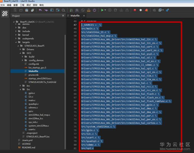Screen dimensions: 194x153
Task: Open README.md file
Action: click(29, 147)
